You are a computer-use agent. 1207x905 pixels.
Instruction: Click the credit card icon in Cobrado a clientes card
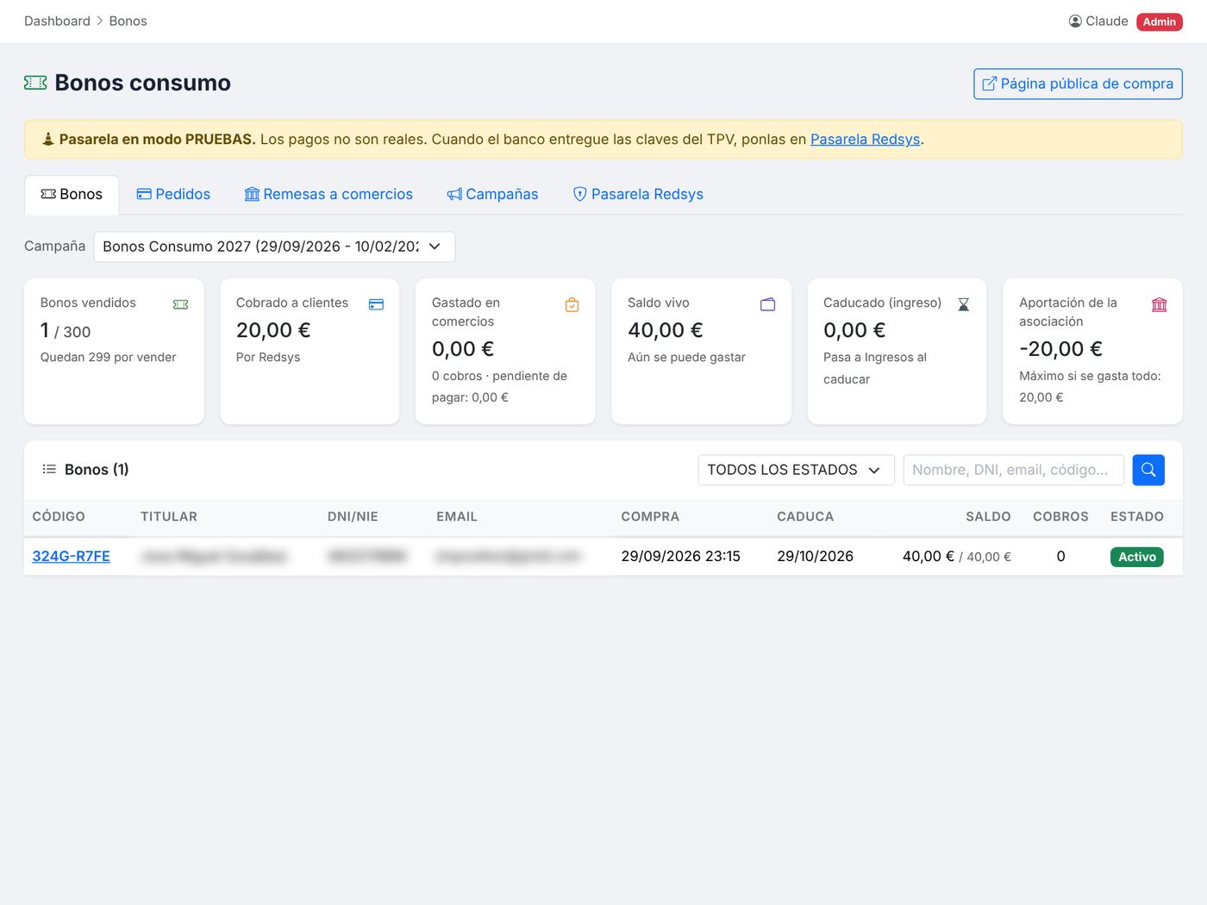(x=376, y=304)
